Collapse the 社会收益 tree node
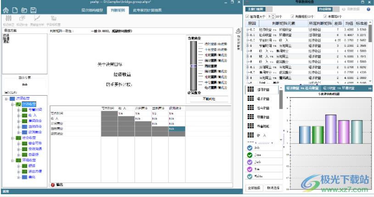This screenshot has width=374, height=197. tap(12, 138)
